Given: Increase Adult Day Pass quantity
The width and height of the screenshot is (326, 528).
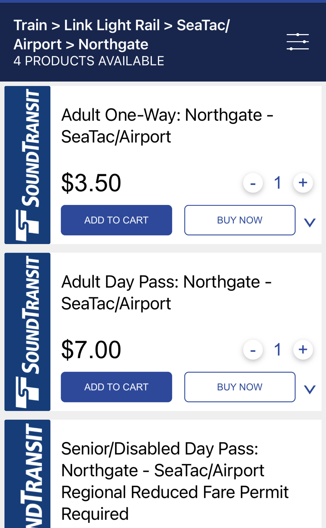Looking at the screenshot, I should 303,350.
